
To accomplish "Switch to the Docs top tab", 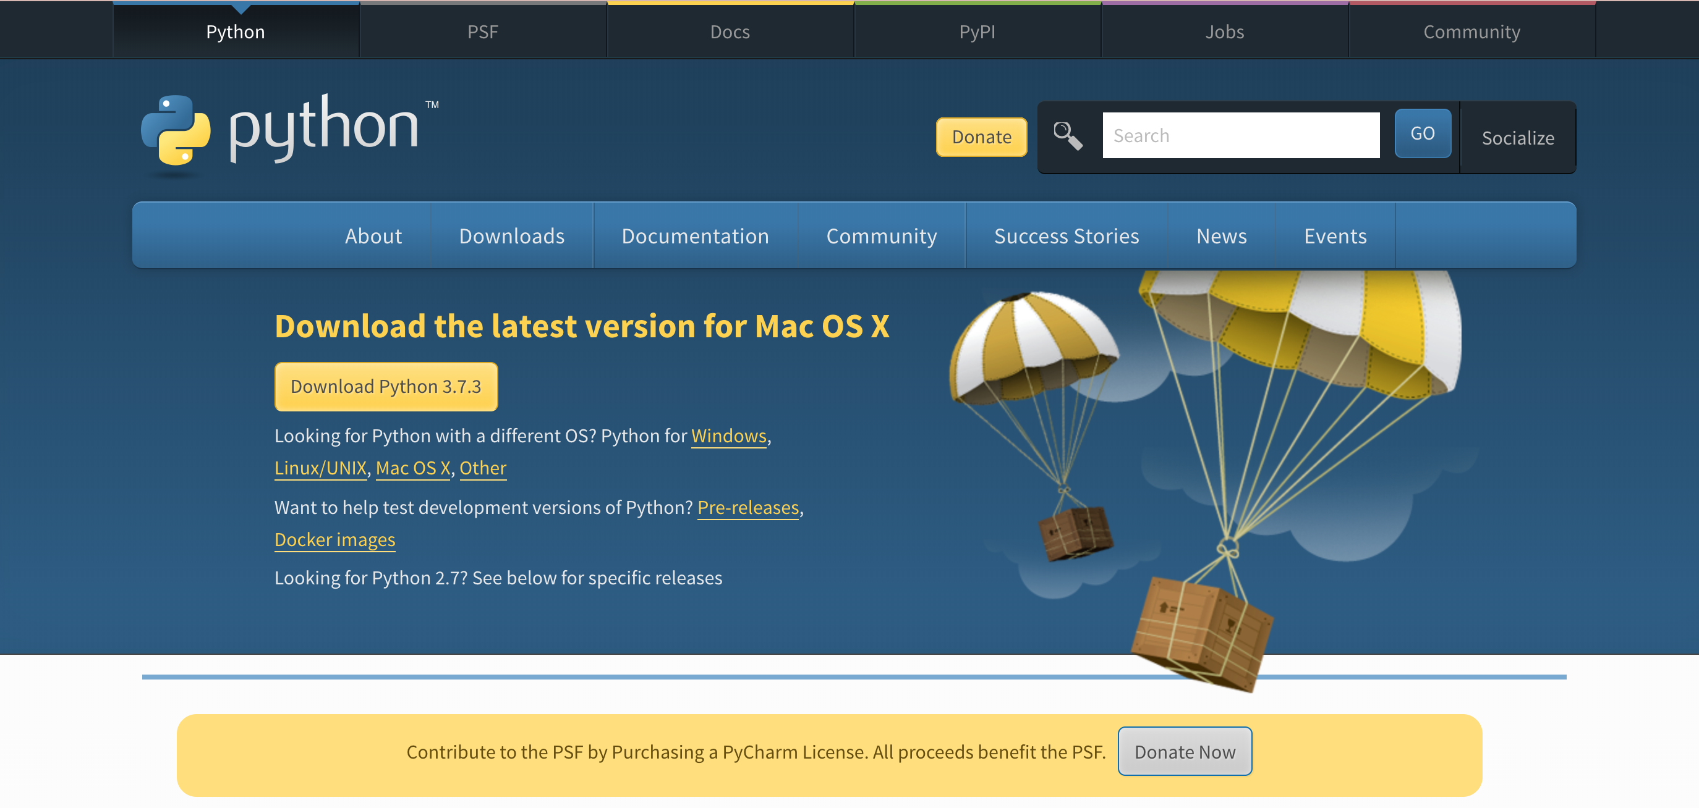I will pos(730,32).
